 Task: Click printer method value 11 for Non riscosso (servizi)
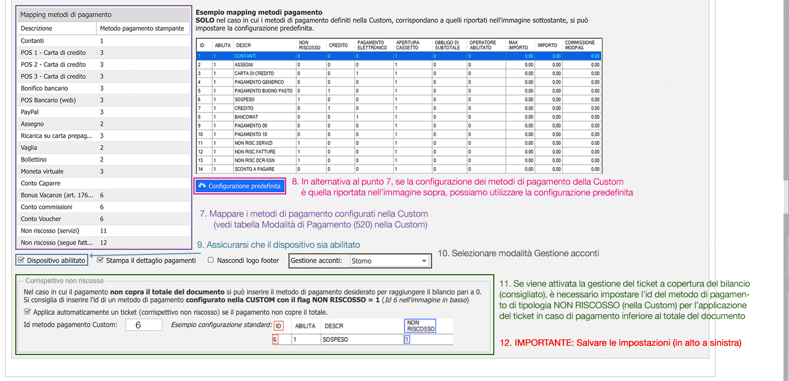pyautogui.click(x=104, y=231)
